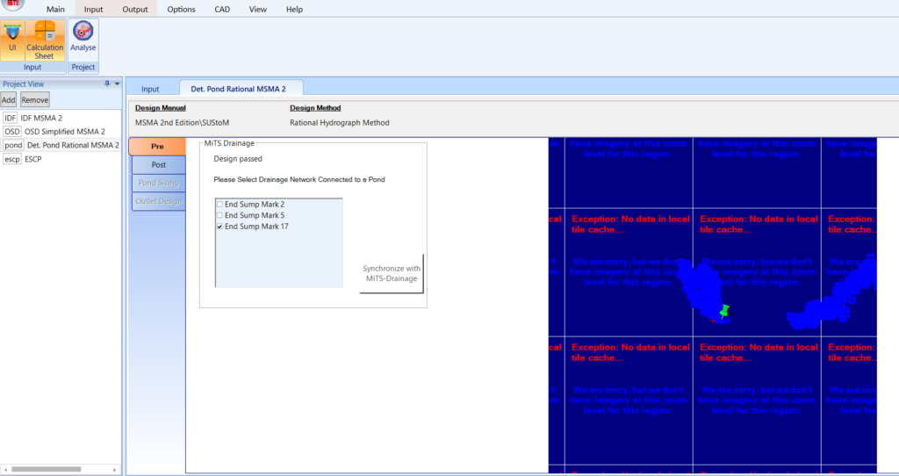Select Det. Pond Rational MSMA 2 tab
Viewport: 899px width, 476px height.
[239, 89]
